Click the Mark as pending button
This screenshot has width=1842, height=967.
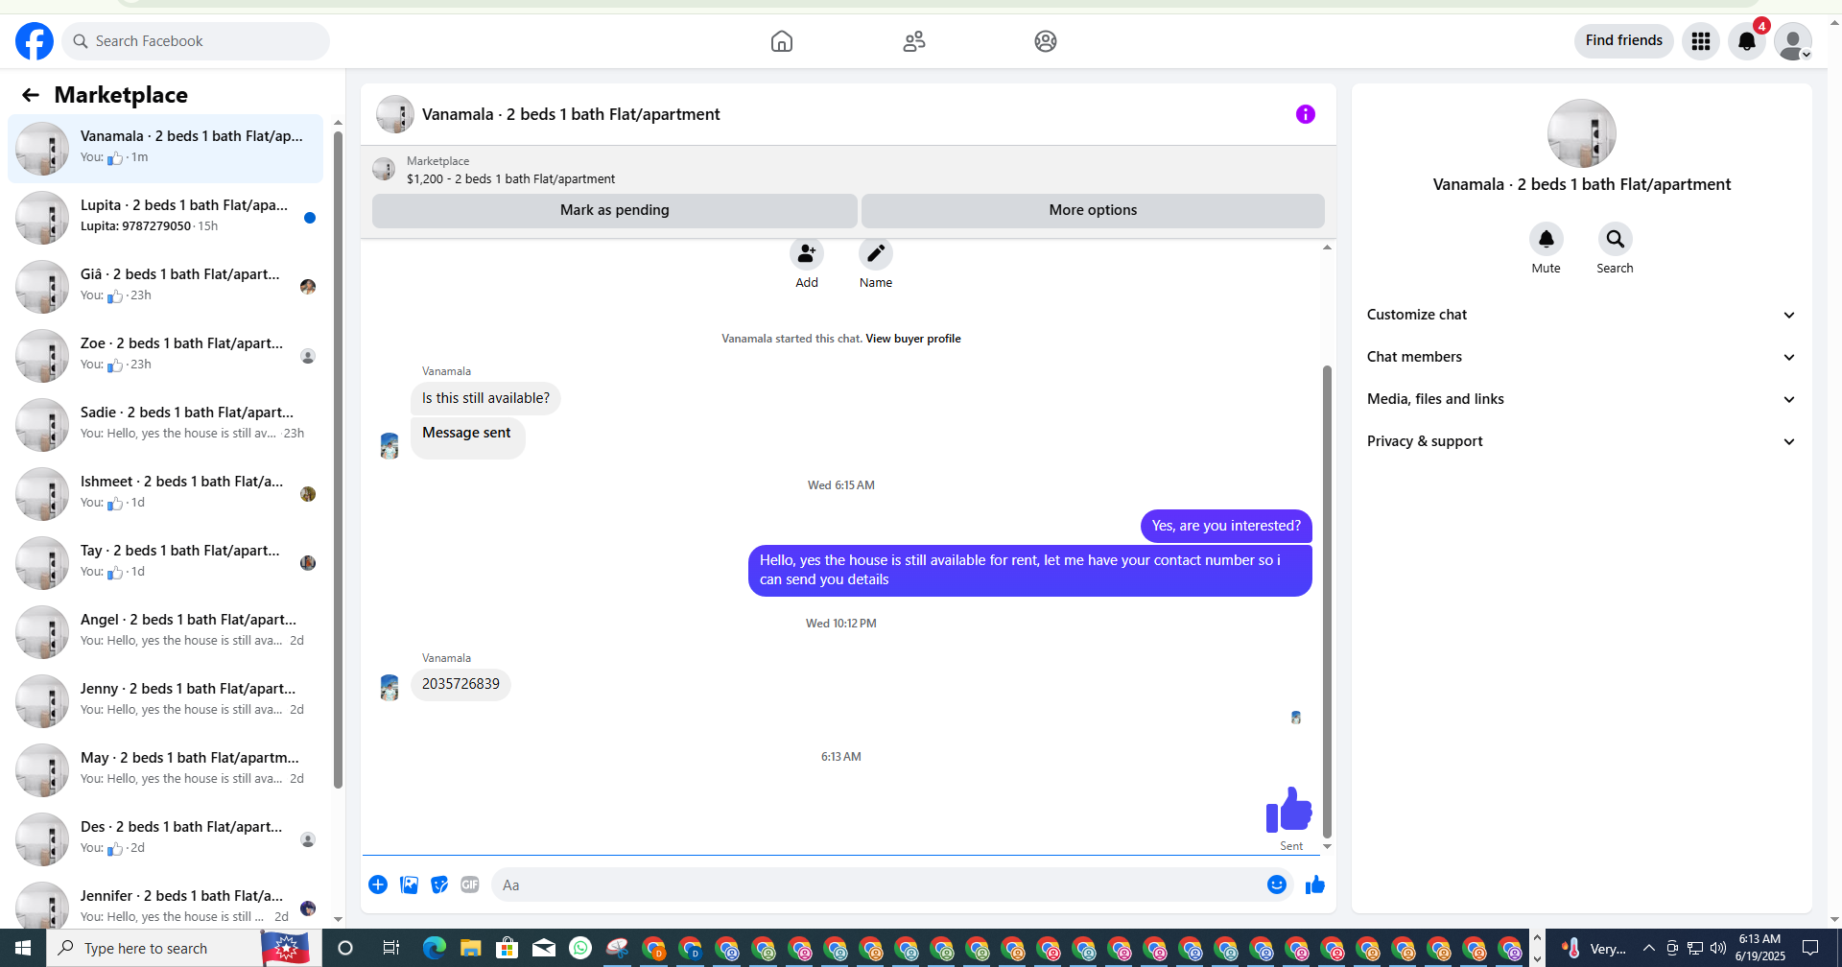615,210
